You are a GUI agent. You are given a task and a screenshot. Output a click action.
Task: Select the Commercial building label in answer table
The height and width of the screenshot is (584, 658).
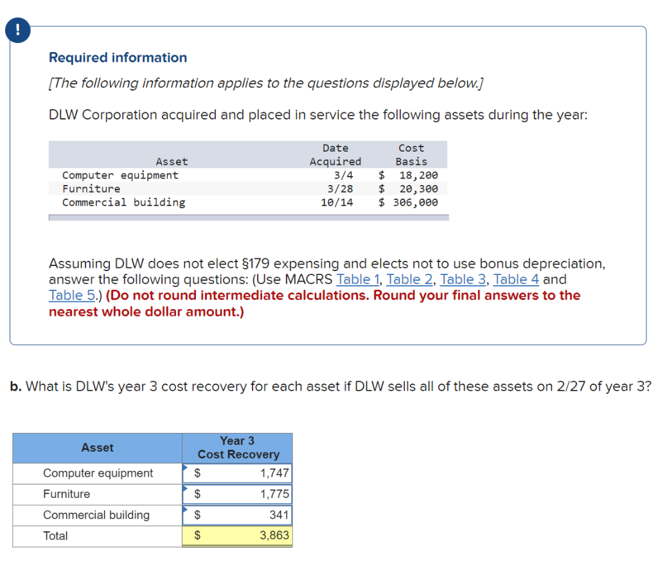click(96, 515)
